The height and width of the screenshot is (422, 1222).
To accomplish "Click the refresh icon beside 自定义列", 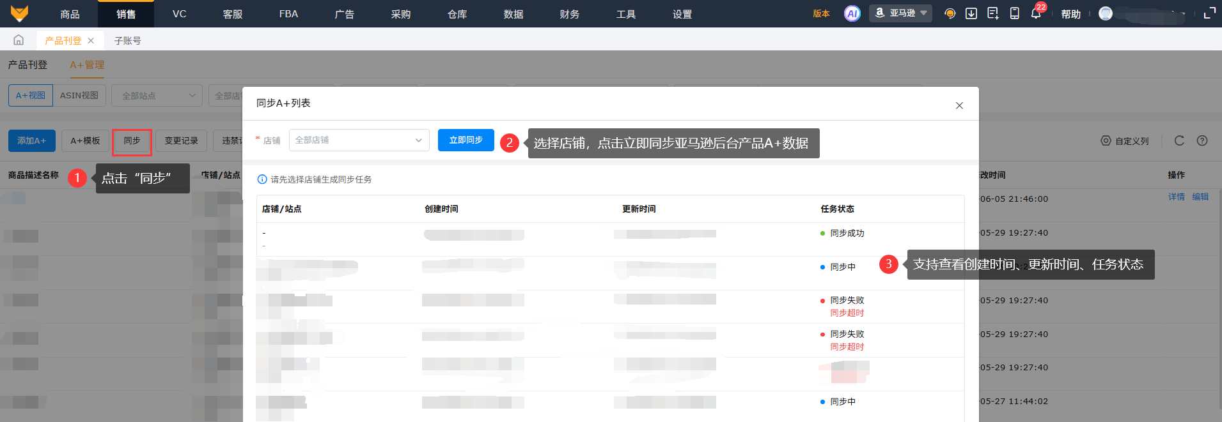I will [x=1179, y=140].
